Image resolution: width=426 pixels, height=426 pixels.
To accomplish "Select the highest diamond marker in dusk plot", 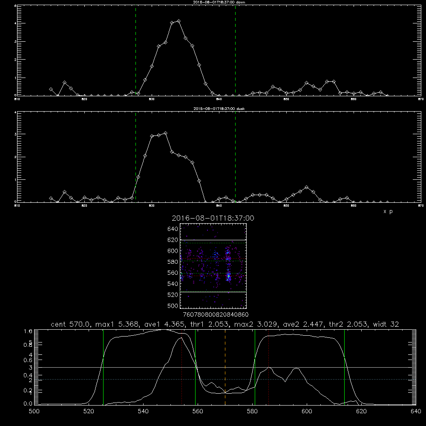I will 165,133.
